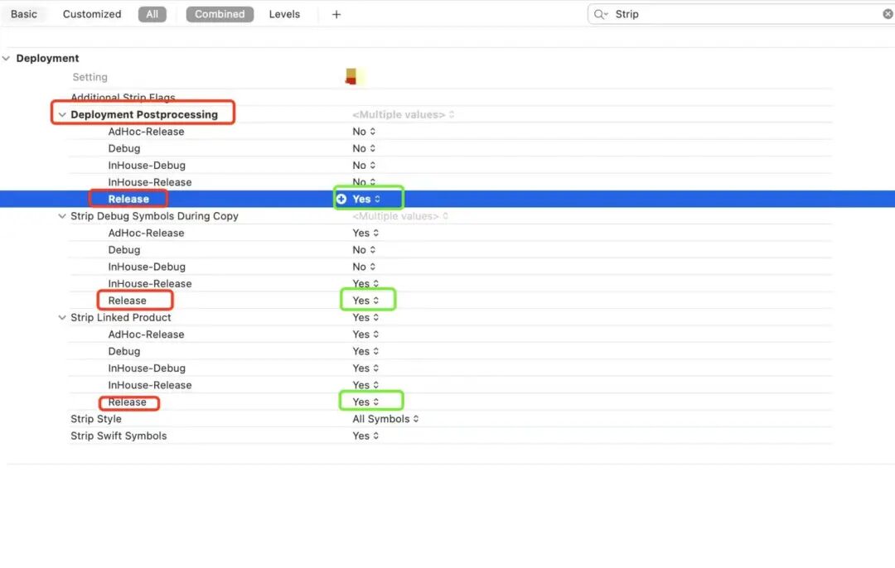Open Deployment Postprocessing Debug value dropdown
This screenshot has width=895, height=568.
pyautogui.click(x=364, y=148)
